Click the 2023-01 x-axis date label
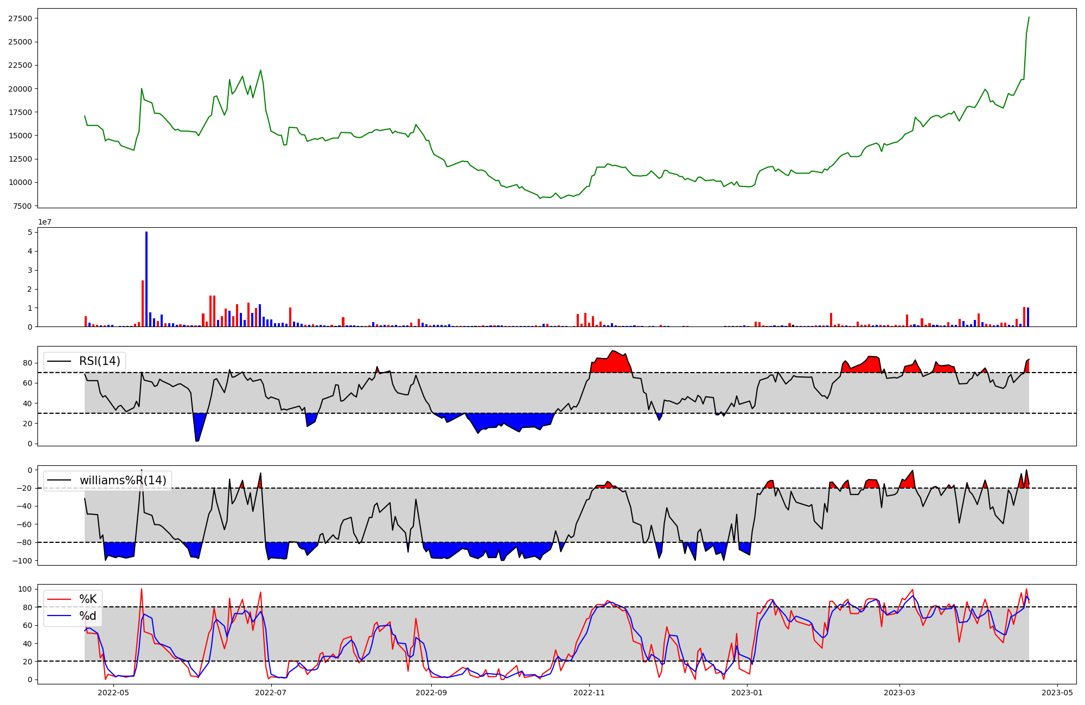 (x=747, y=693)
